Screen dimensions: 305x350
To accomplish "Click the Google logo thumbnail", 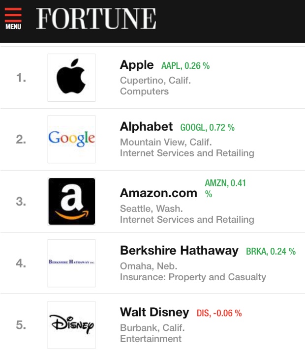I will point(71,139).
